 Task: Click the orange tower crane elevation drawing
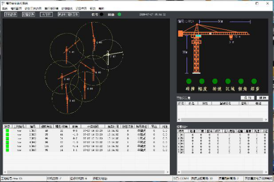coord(214,49)
